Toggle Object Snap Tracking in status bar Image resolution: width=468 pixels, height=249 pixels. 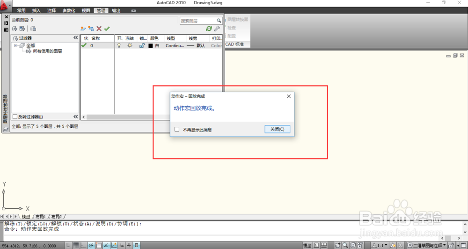point(106,245)
